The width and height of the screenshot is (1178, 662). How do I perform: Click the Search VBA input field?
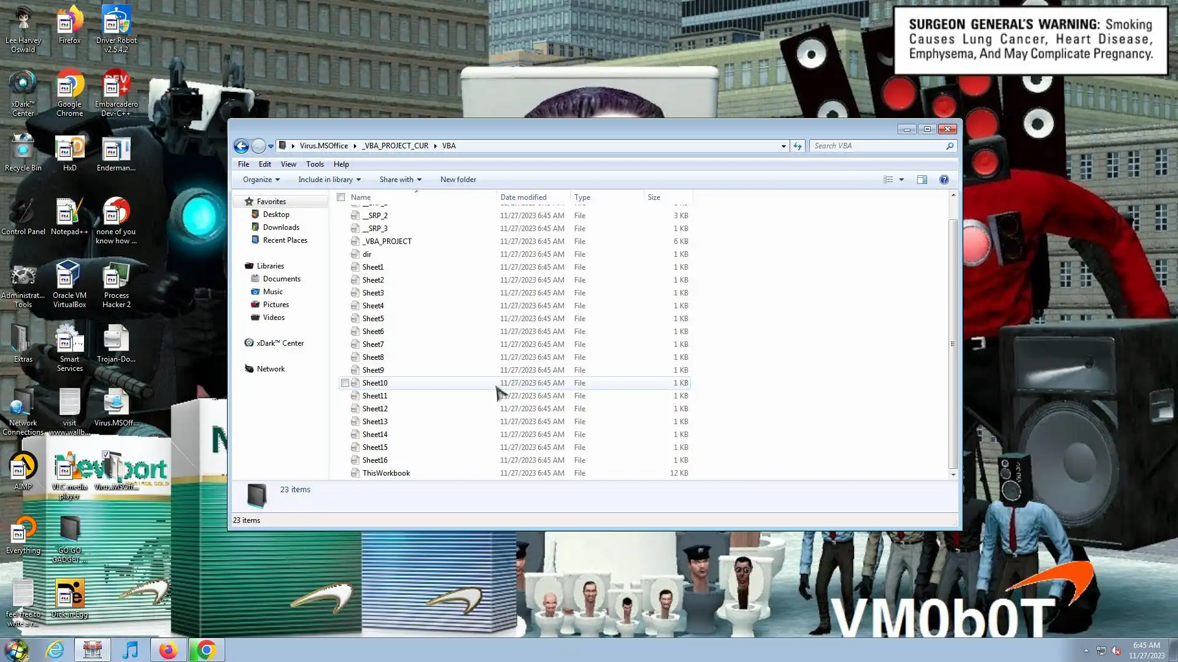pyautogui.click(x=877, y=146)
